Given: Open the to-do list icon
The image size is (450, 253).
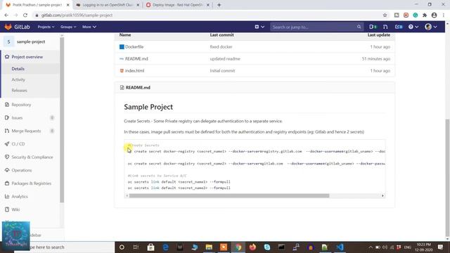Looking at the screenshot, I should pos(399,27).
